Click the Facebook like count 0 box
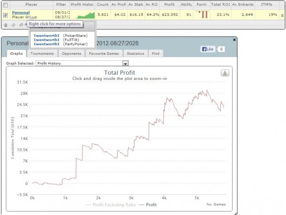This screenshot has width=286, height=215. pyautogui.click(x=221, y=49)
